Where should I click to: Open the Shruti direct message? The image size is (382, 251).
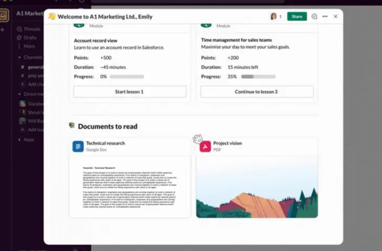[x=31, y=112]
